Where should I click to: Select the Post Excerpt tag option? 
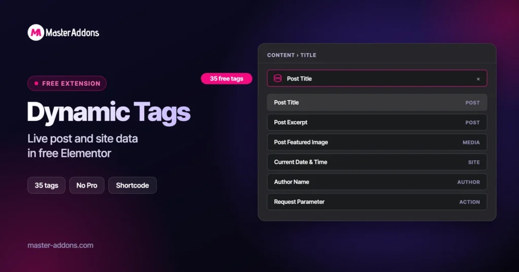tap(377, 122)
